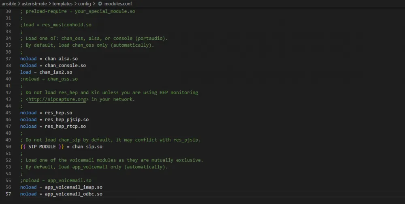Viewport: 405px width, 204px height.
Task: Click line number 30 in the gutter
Action: [8, 11]
